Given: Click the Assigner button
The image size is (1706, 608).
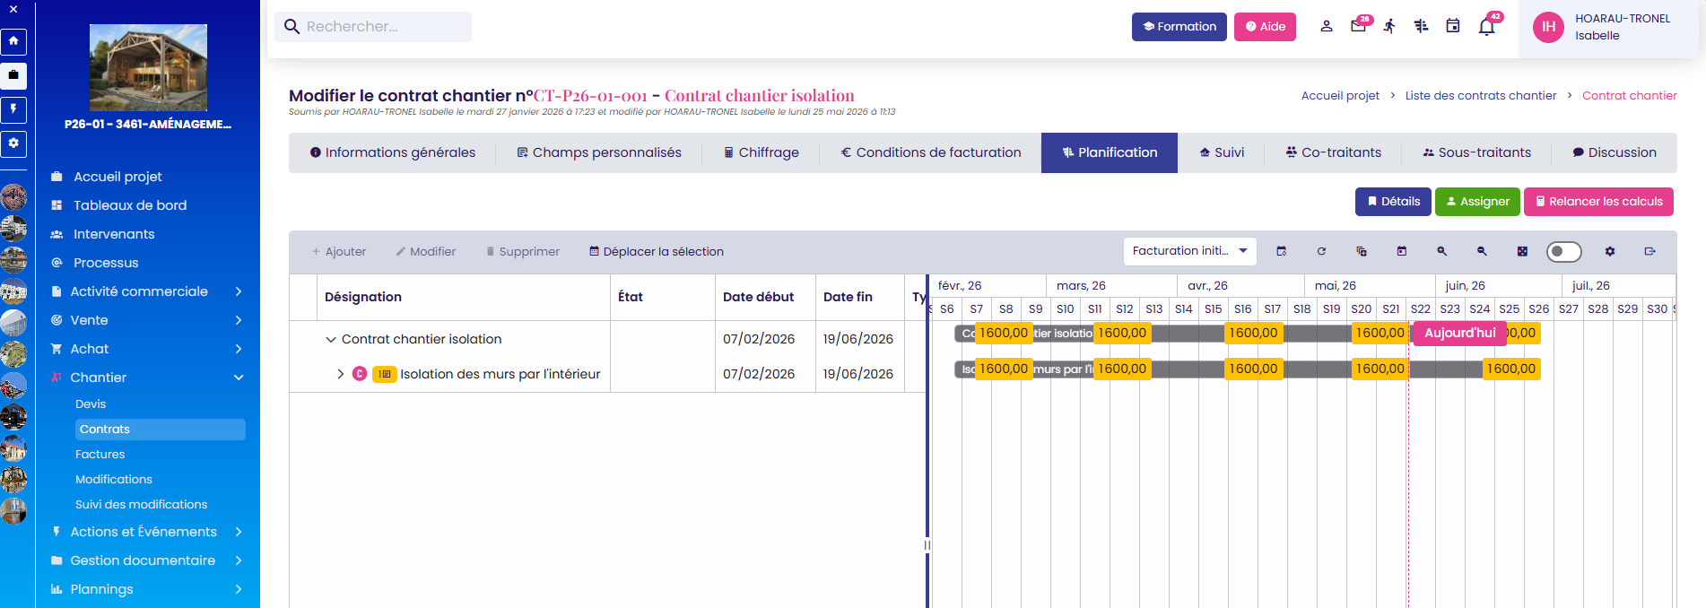Looking at the screenshot, I should (1478, 202).
